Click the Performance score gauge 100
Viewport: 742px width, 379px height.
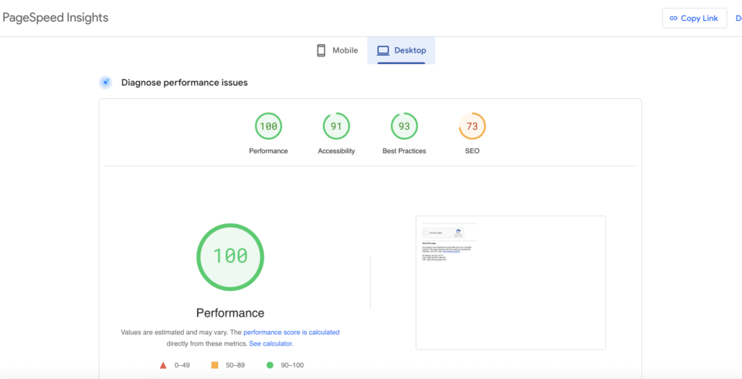click(x=268, y=126)
